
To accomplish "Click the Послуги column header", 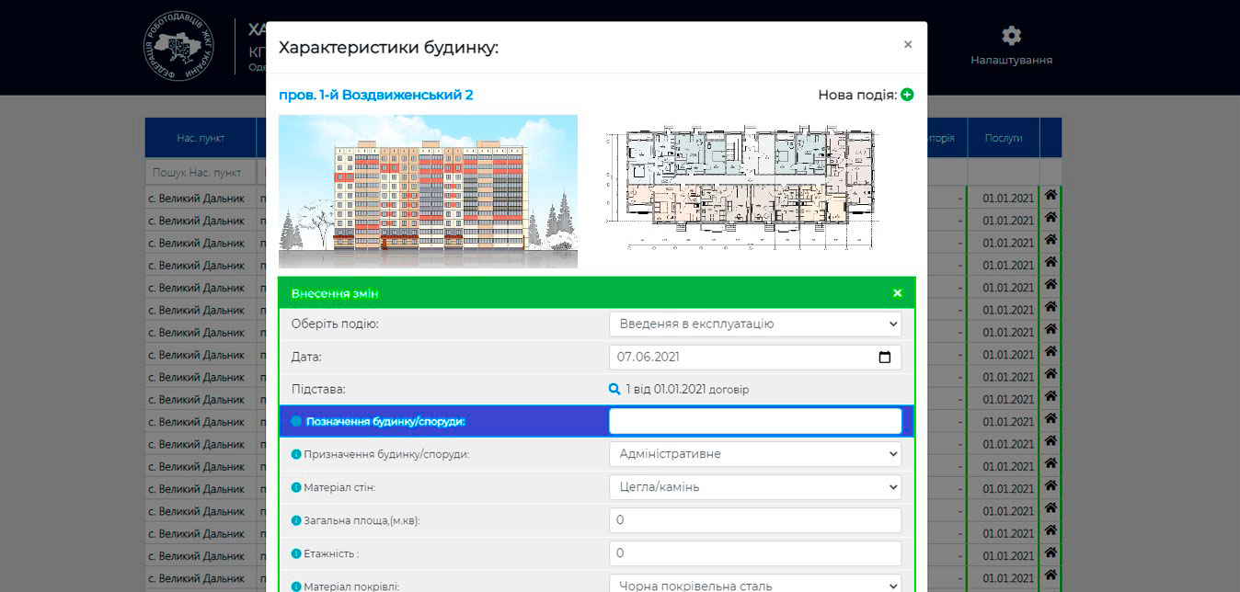I will pyautogui.click(x=1003, y=138).
